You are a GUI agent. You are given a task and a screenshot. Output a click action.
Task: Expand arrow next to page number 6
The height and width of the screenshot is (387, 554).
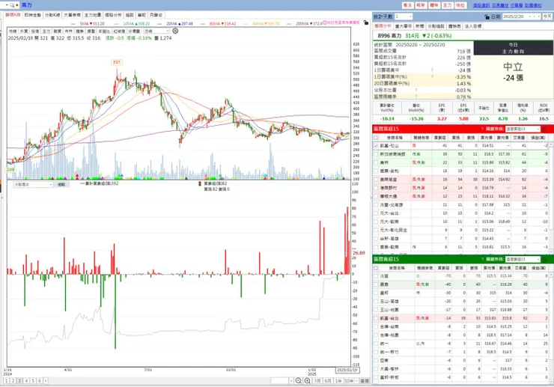[46, 381]
